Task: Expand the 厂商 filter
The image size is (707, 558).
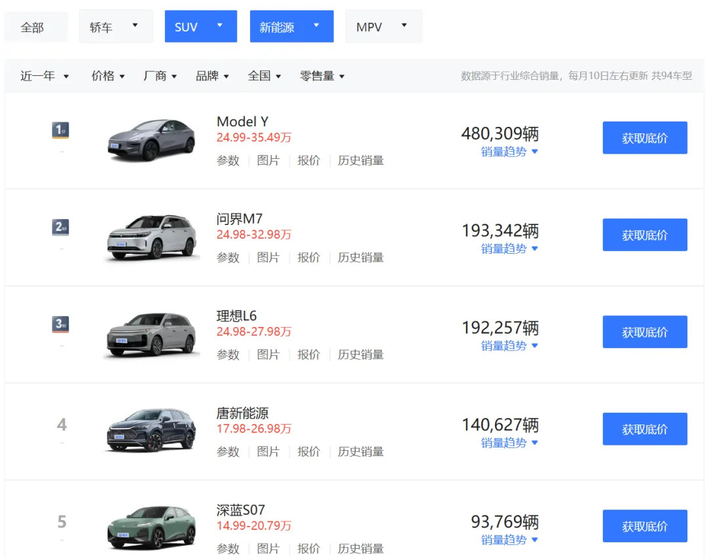Action: (160, 76)
